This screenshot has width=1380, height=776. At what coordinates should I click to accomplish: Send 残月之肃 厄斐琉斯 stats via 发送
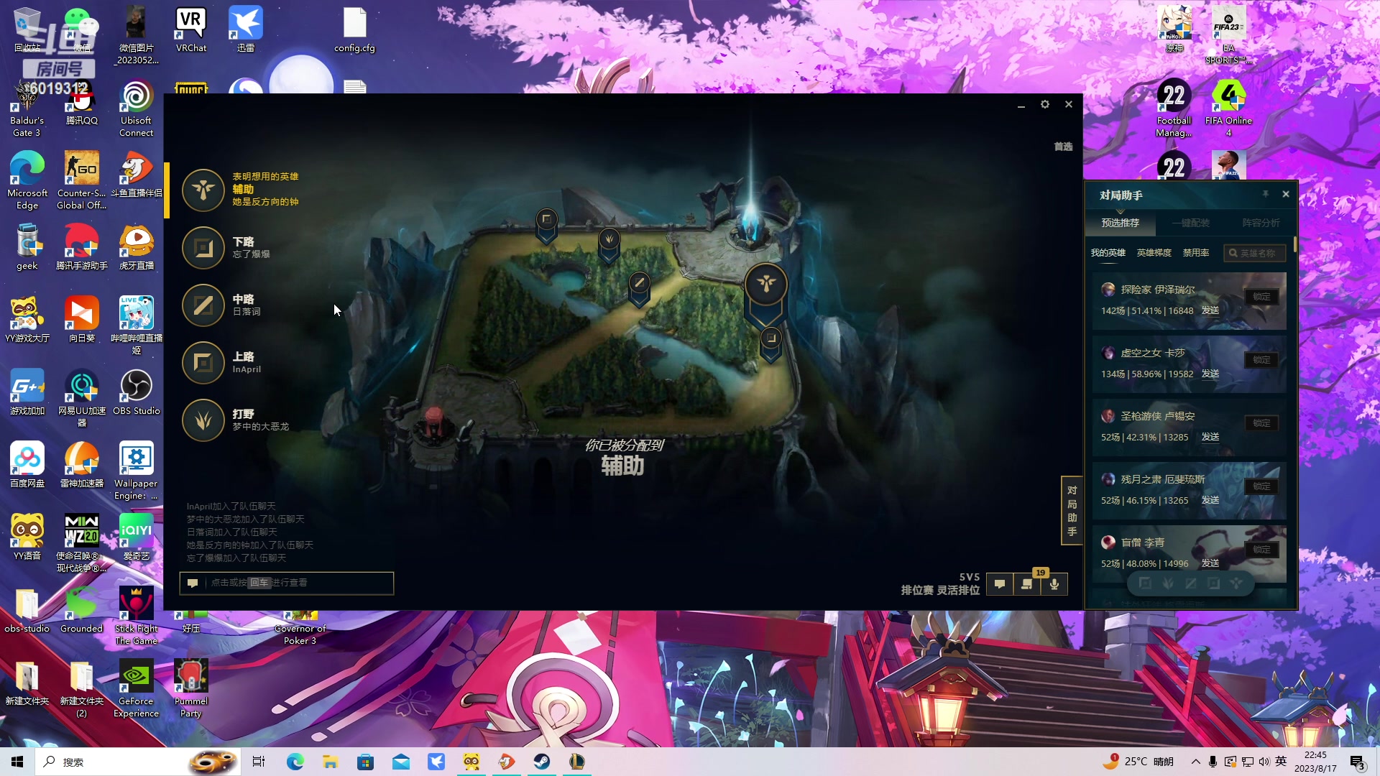pyautogui.click(x=1210, y=500)
